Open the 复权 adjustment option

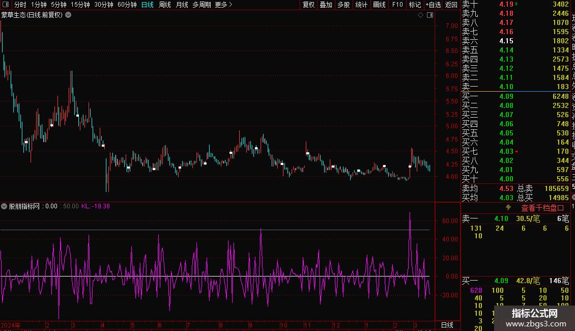click(308, 5)
